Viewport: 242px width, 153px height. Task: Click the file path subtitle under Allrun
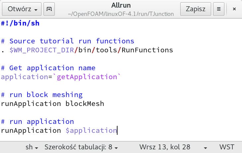pos(121,14)
